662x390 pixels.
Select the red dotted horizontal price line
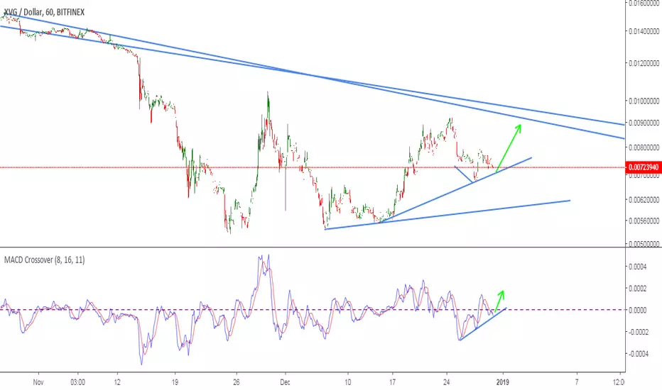pos(313,167)
